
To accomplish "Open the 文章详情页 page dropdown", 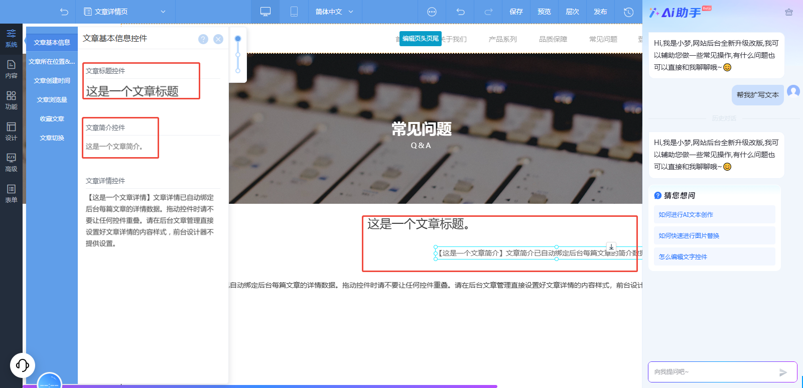I will tap(125, 12).
